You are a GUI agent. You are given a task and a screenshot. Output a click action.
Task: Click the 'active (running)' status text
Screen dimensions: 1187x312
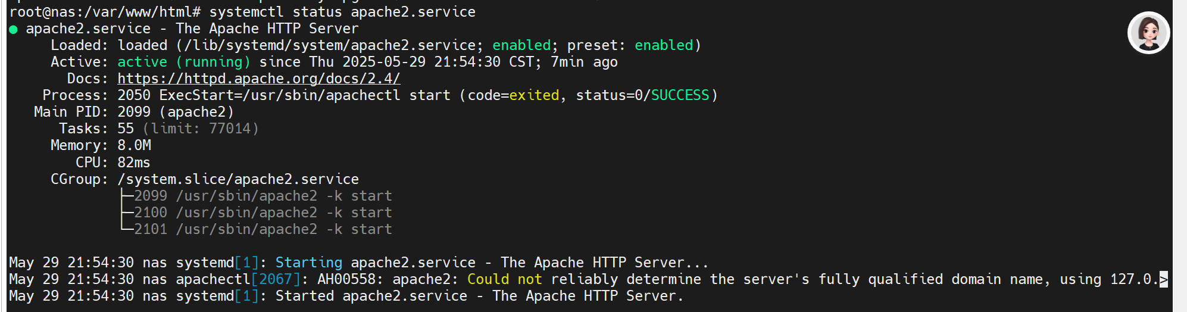click(x=184, y=62)
